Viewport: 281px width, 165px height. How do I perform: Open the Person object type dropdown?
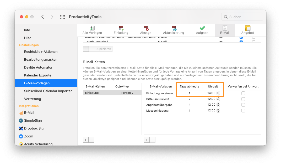click(x=127, y=93)
